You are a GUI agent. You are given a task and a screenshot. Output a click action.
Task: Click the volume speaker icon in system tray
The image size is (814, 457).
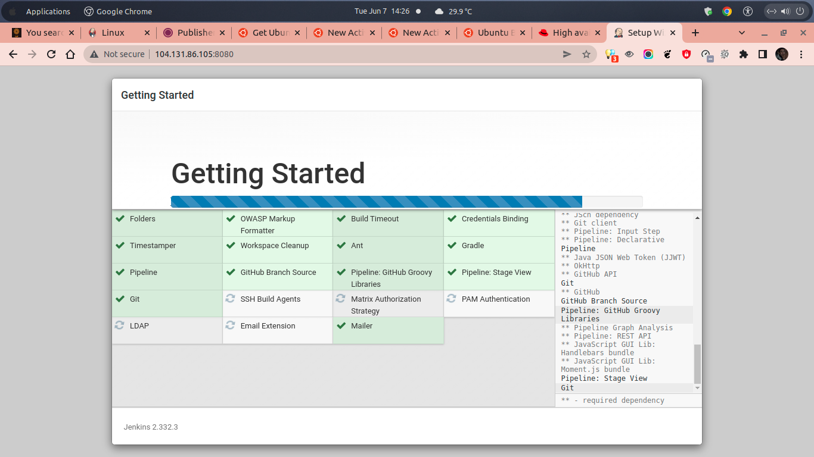click(x=785, y=11)
